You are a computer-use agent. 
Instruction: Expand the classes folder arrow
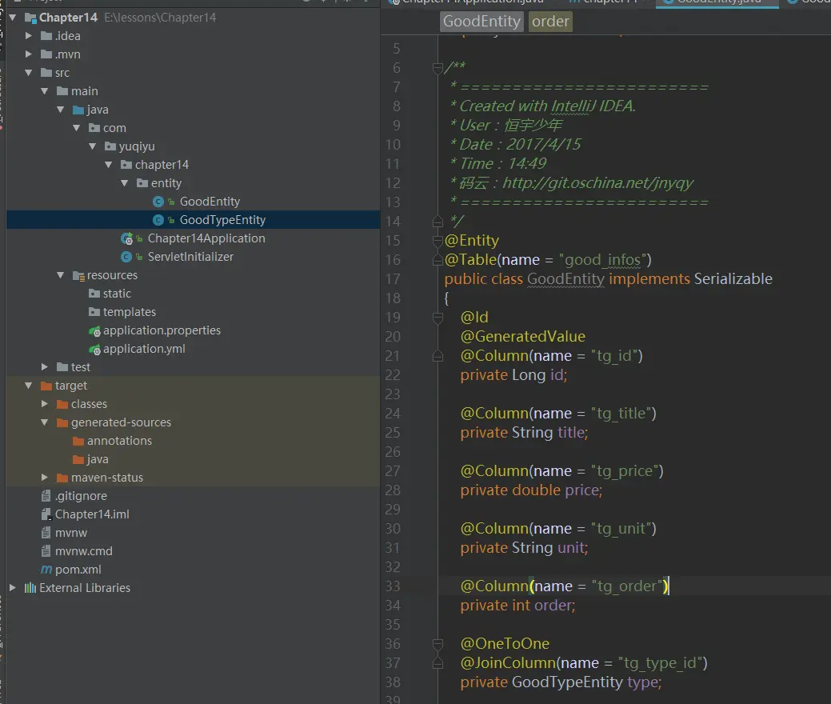(45, 404)
